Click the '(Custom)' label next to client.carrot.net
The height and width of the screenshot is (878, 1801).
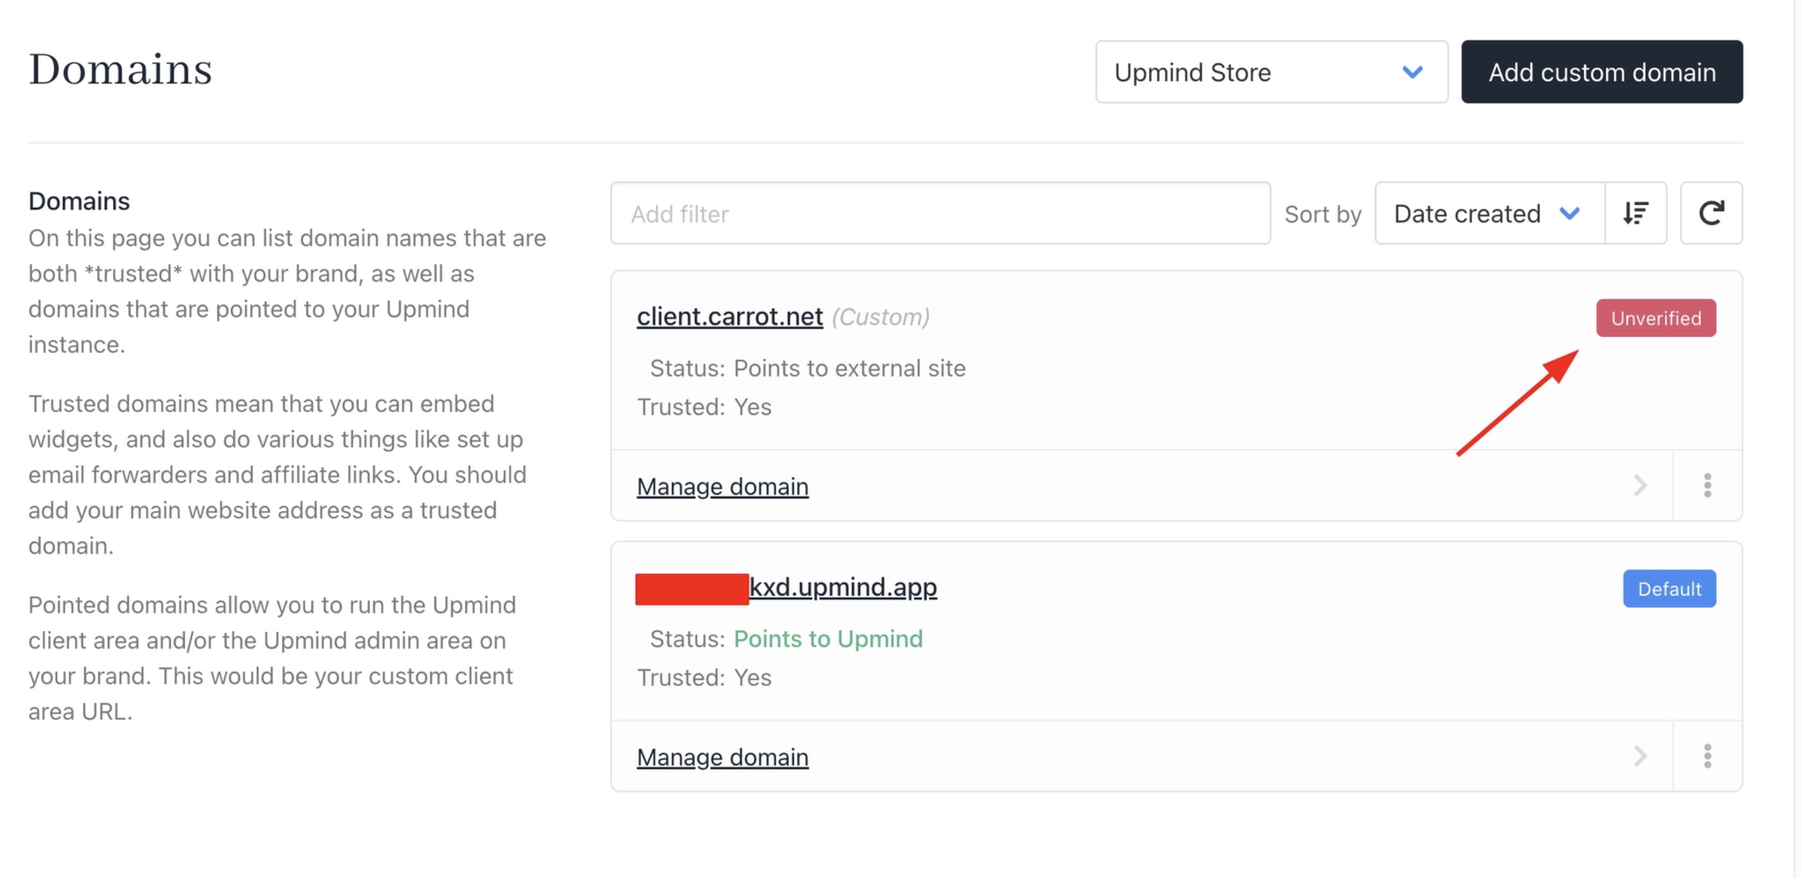point(881,317)
